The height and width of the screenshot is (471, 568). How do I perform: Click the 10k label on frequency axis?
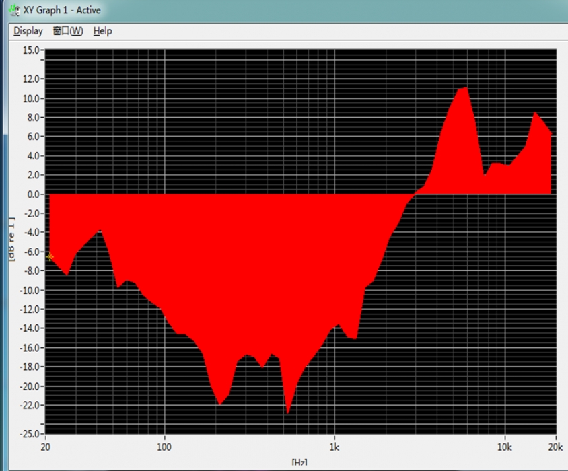[503, 447]
